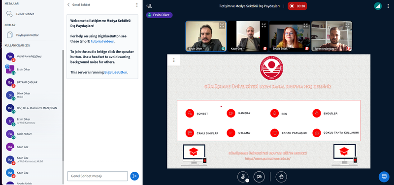394x185 pixels.
Task: Select the Sevda Solak video thumbnail
Action: 290,36
